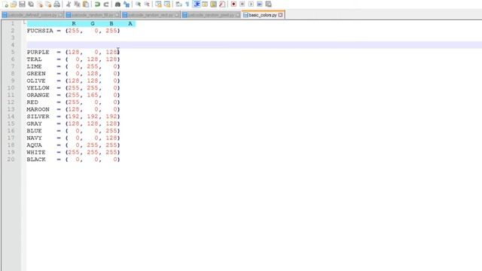Click the word FUCHSIA on line 2
Screen dimensions: 482x271
click(x=40, y=31)
